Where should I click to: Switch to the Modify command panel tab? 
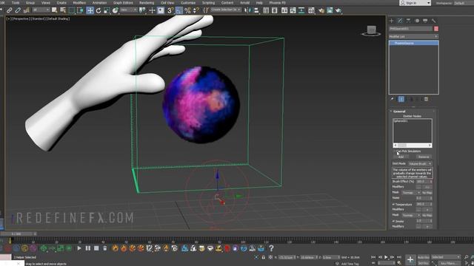(x=400, y=21)
